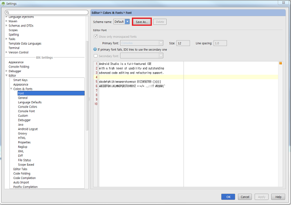Expand the Maven tree node
291x205 pixels.
(x=6, y=21)
